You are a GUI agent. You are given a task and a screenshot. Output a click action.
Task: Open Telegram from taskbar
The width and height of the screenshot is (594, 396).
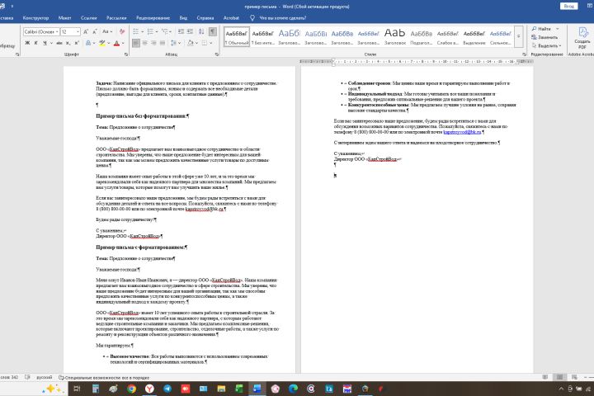(167, 389)
